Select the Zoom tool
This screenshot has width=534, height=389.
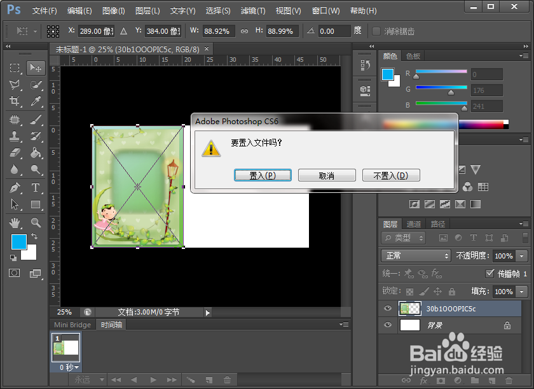click(36, 223)
